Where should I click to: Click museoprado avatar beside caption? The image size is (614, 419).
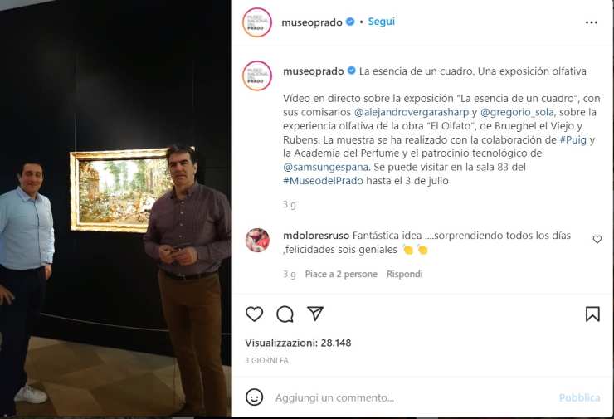pos(257,76)
